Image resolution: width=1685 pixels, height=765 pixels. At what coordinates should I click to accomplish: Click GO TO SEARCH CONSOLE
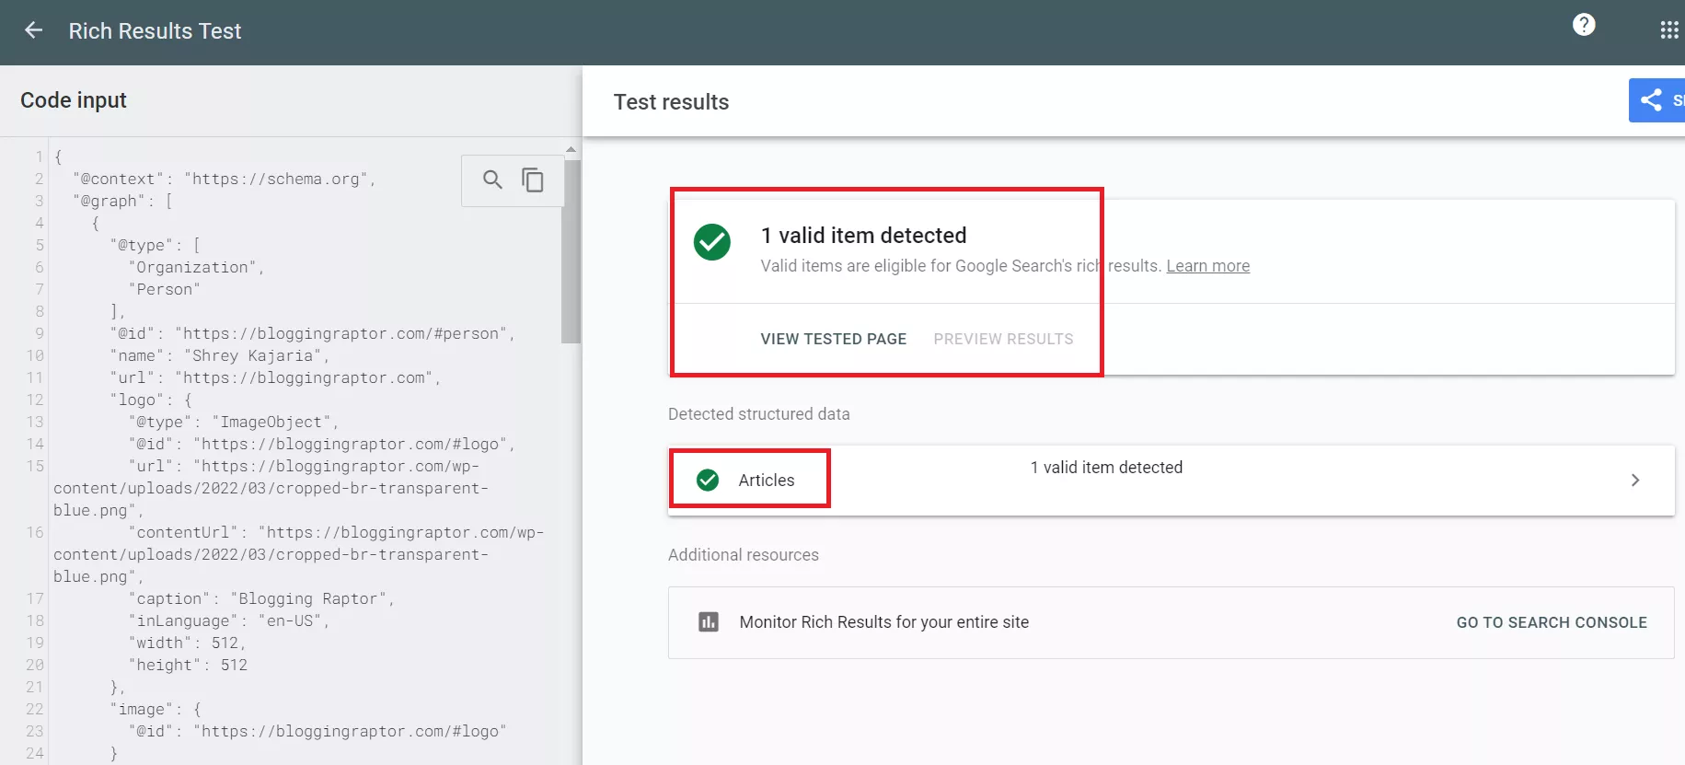click(x=1552, y=622)
